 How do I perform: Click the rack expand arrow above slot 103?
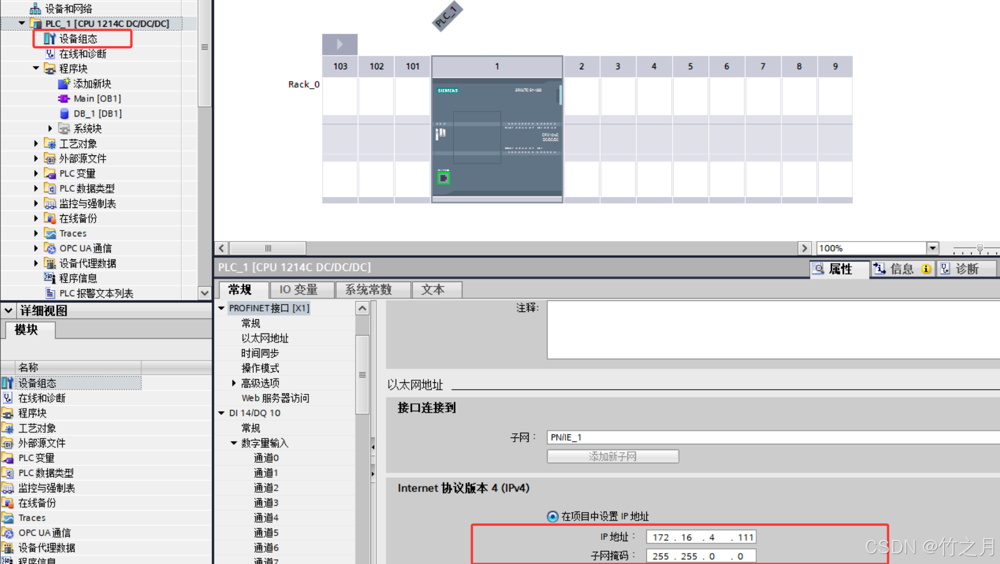[x=339, y=44]
